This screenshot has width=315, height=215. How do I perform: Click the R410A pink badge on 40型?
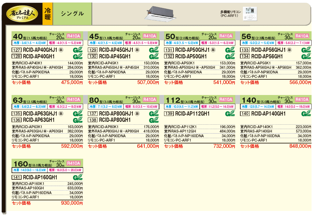[73, 36]
